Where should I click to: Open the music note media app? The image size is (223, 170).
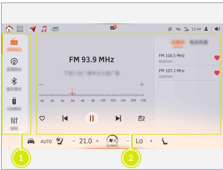44,29
